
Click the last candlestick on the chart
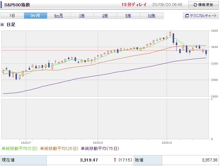[x=206, y=52]
